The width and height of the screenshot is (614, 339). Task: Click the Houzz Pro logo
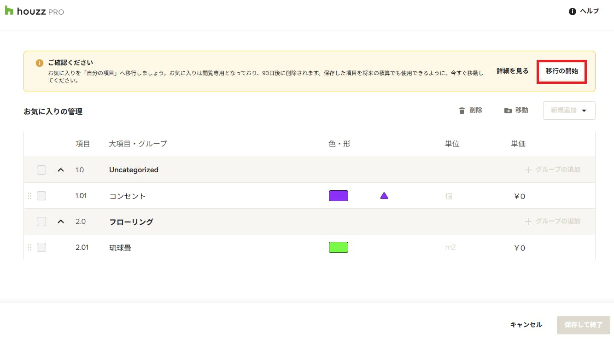(35, 11)
